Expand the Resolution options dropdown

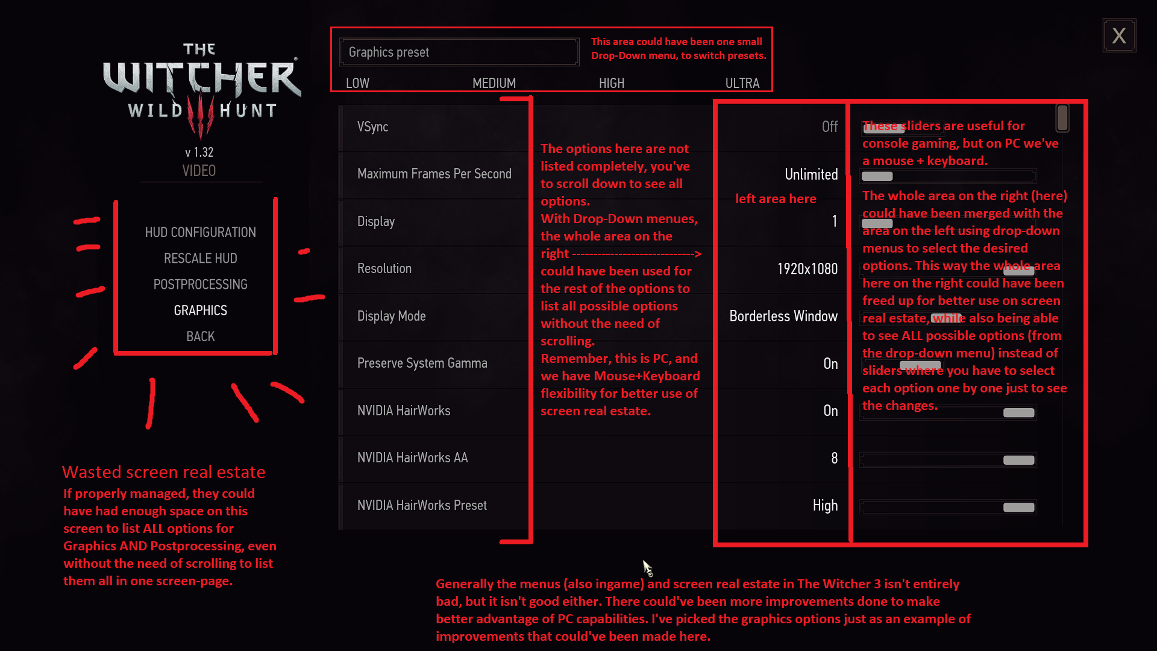806,269
